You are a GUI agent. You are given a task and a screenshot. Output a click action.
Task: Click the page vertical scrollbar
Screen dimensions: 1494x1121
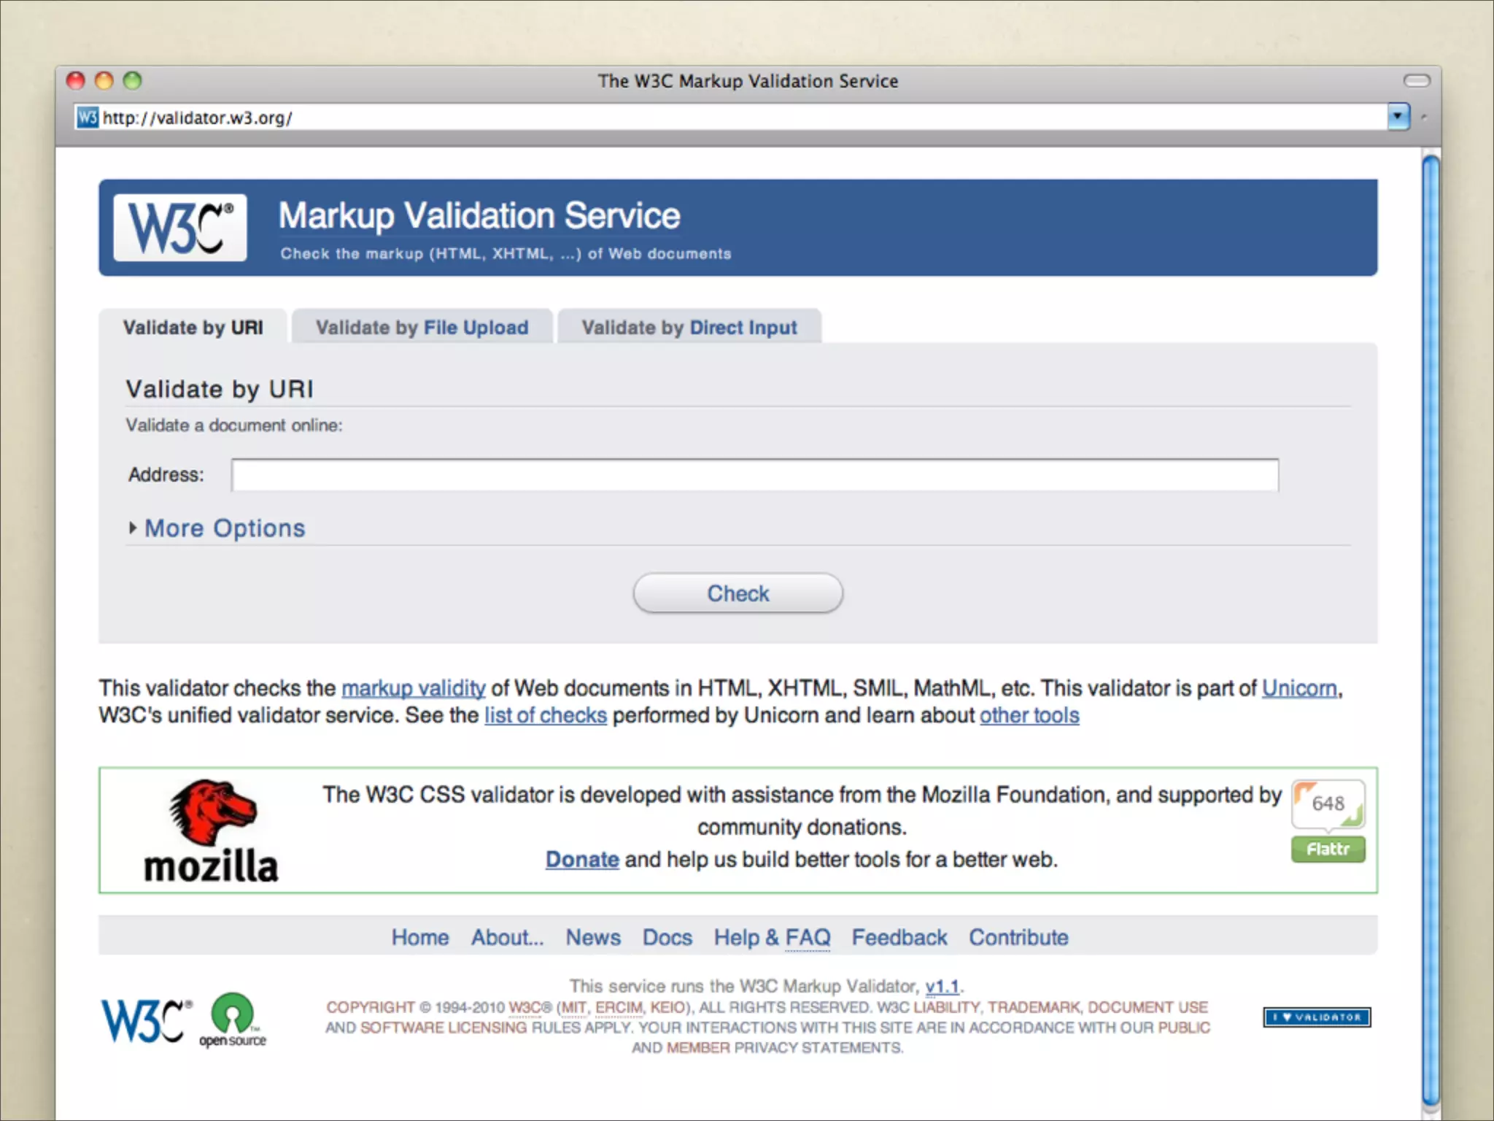1431,628
